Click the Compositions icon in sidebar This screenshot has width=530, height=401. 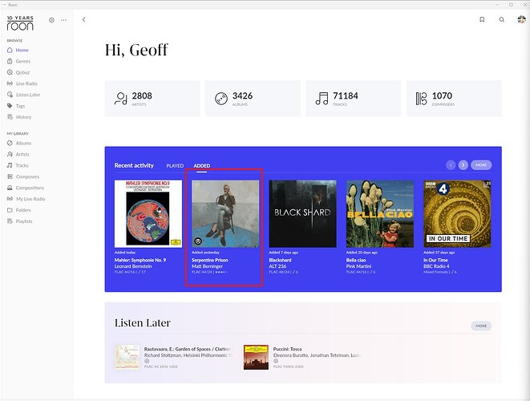pos(10,188)
